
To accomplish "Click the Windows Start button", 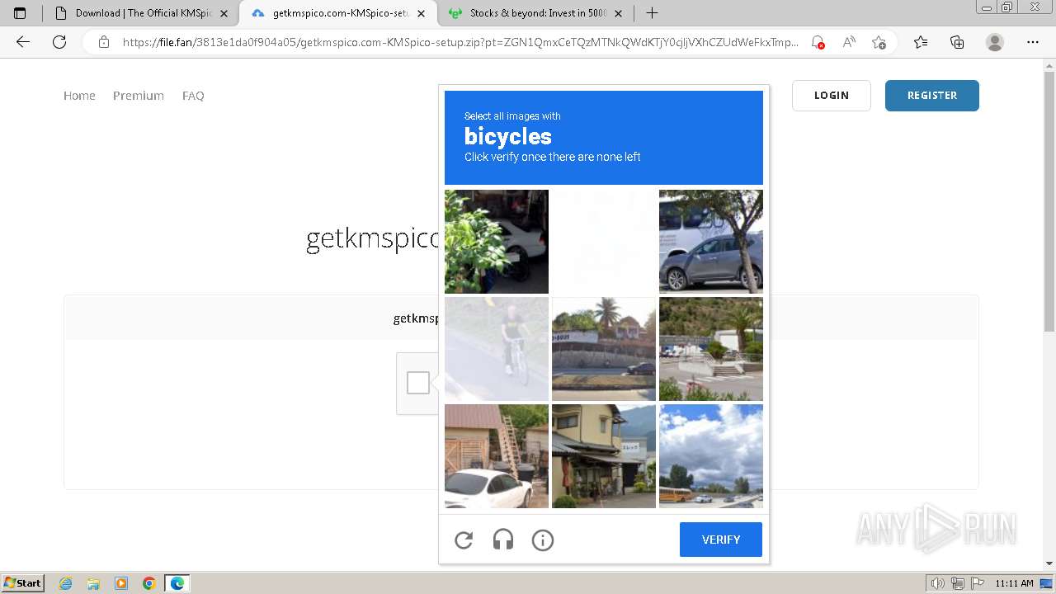I will (22, 583).
